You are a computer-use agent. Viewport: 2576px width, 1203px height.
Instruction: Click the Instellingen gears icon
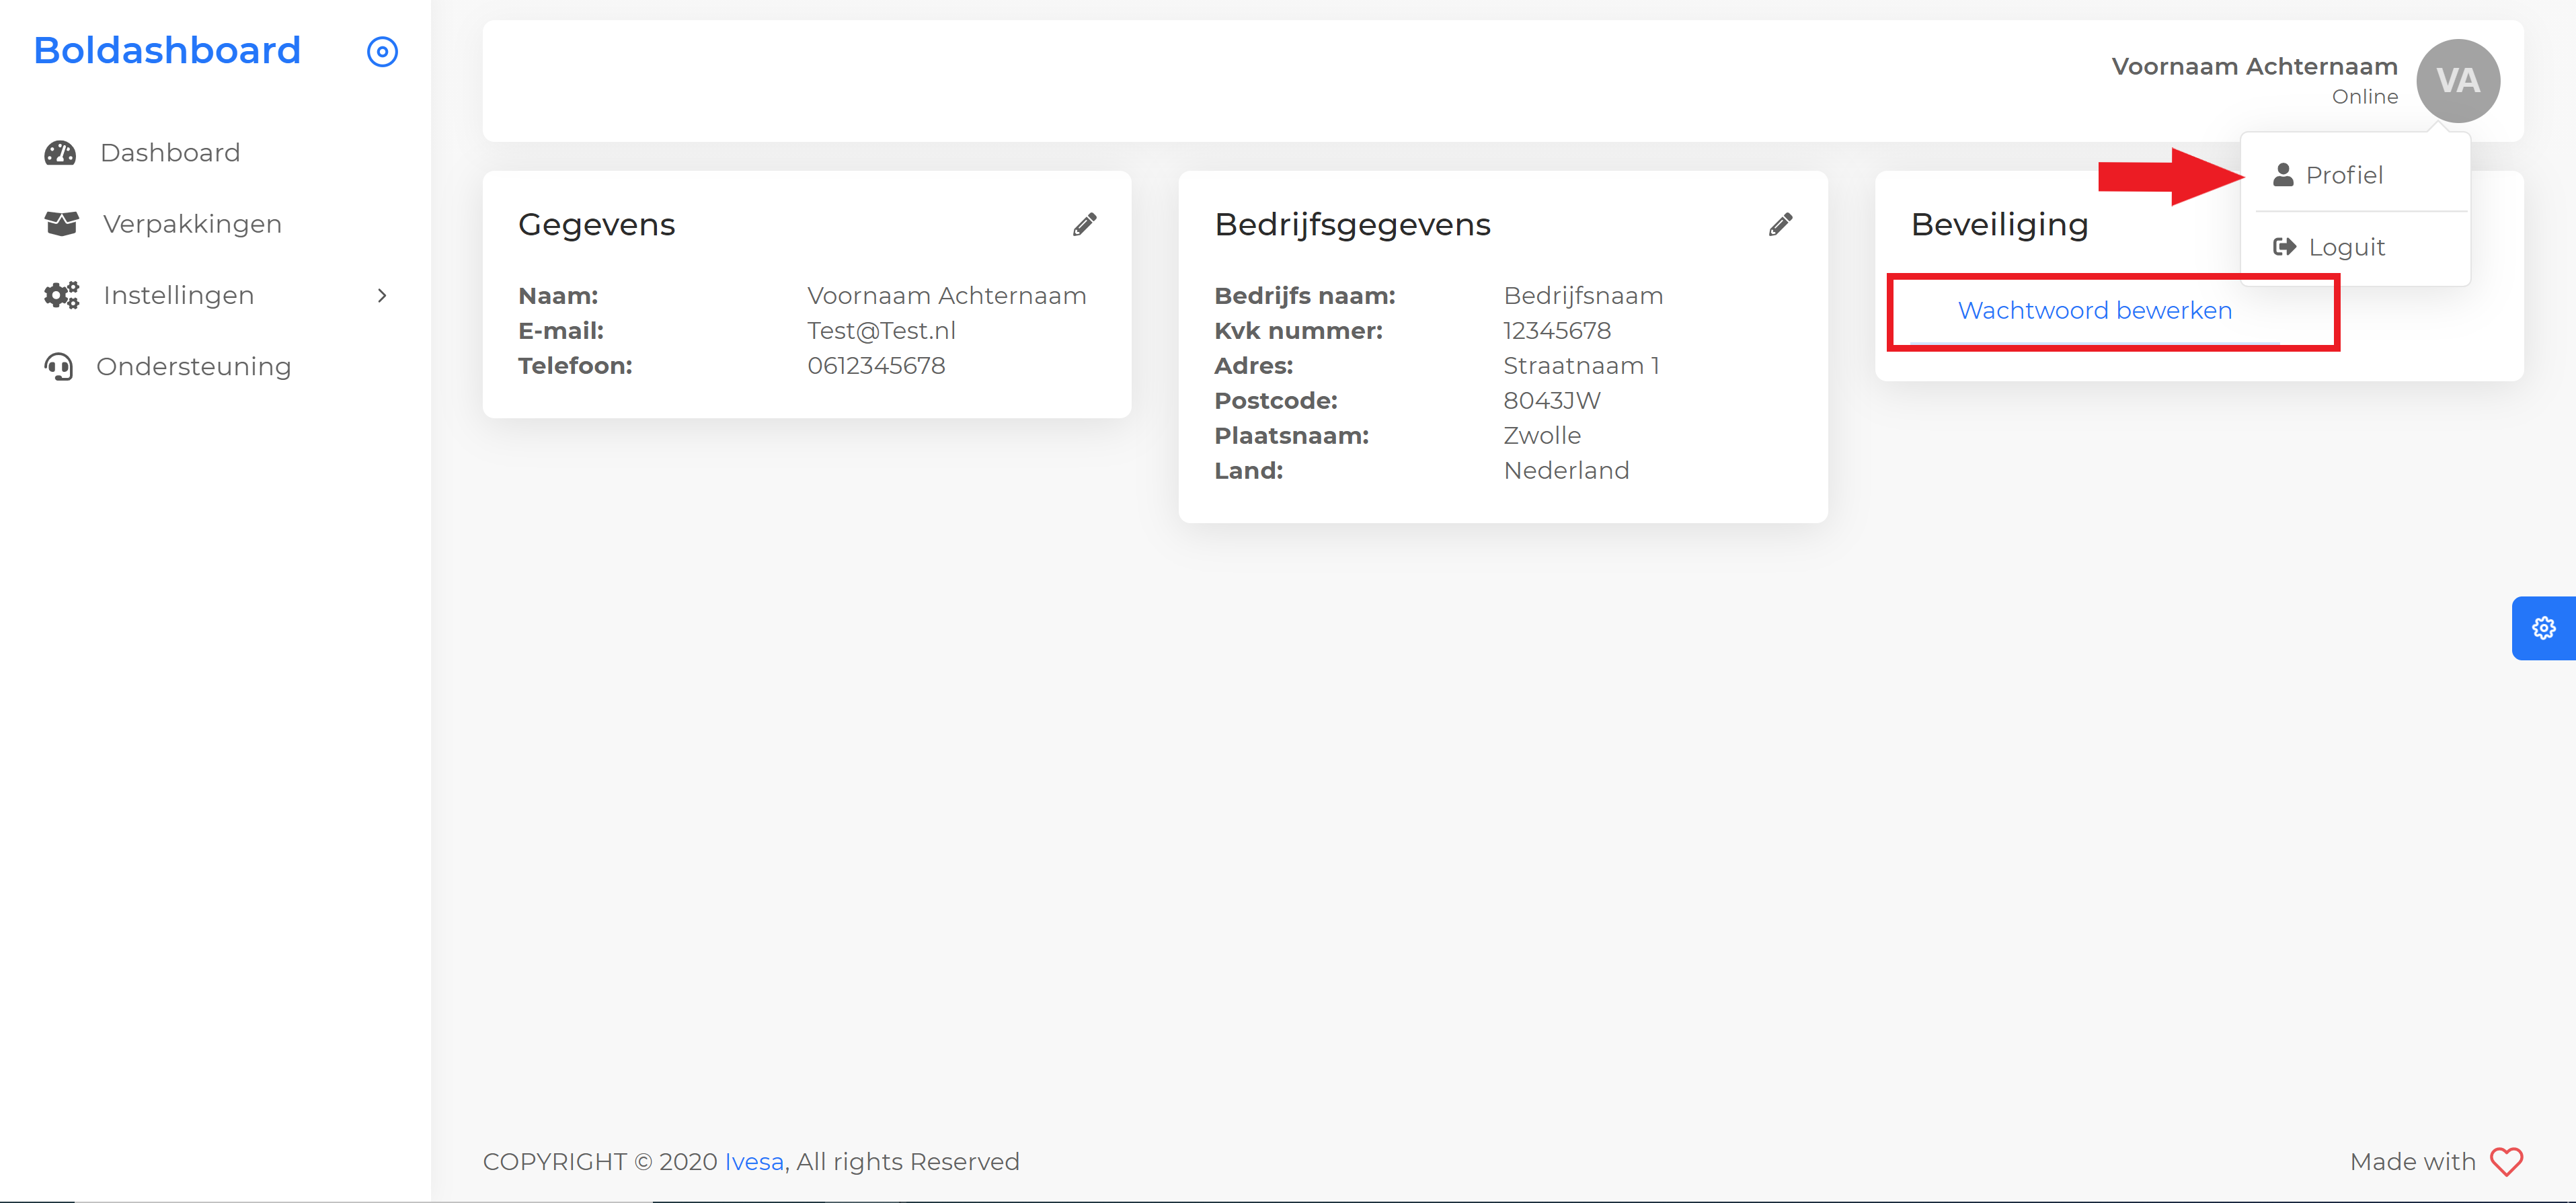[61, 295]
